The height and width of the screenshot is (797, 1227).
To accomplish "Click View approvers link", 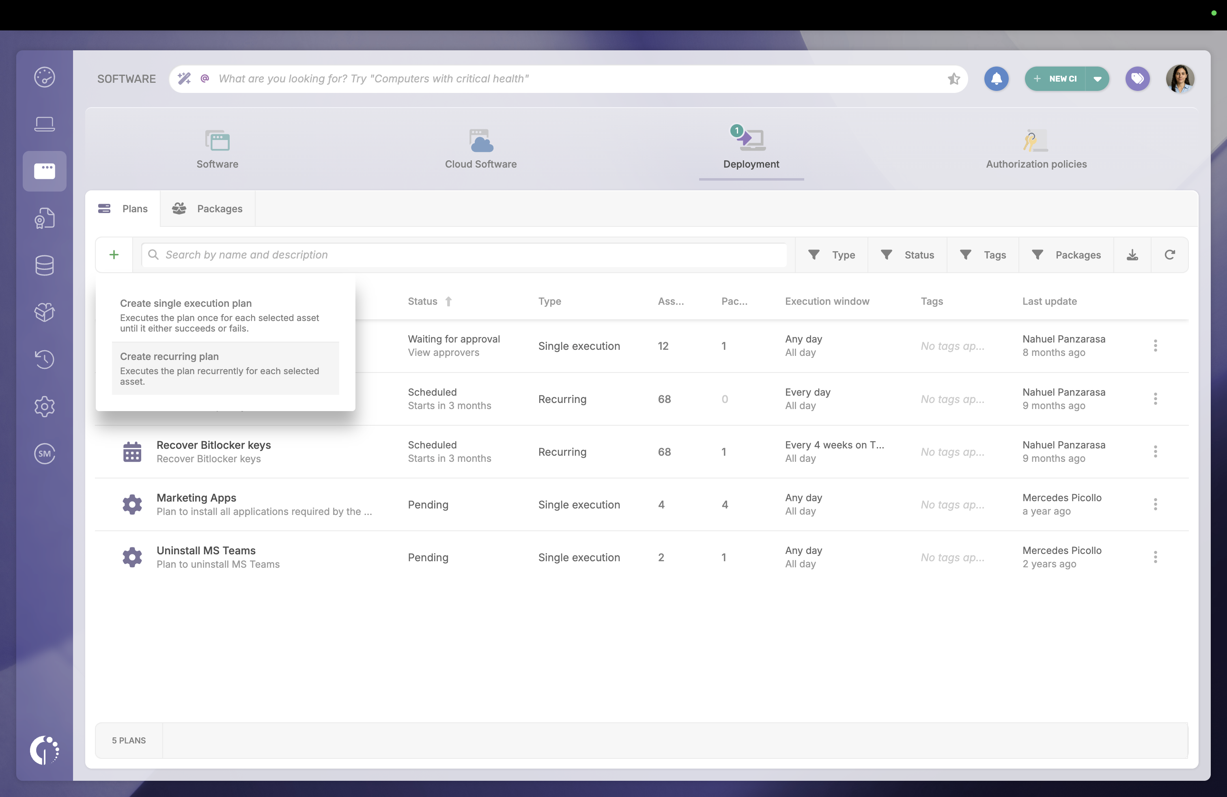I will (443, 353).
